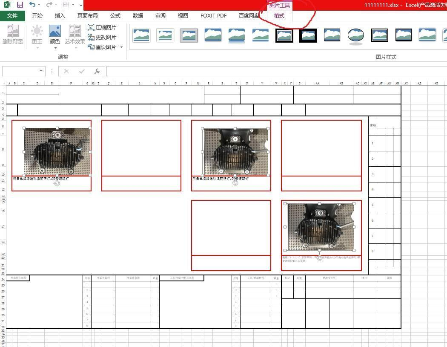Open the FOXIT PDF ribbon tab

213,16
